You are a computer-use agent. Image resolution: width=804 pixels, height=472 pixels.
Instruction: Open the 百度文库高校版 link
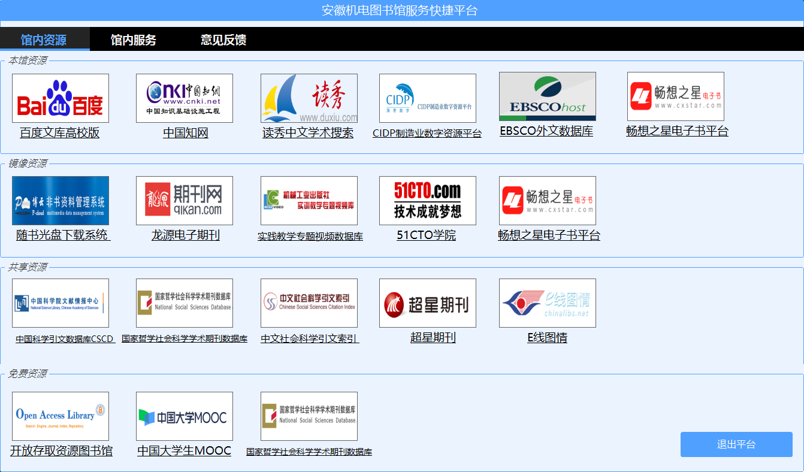point(60,133)
